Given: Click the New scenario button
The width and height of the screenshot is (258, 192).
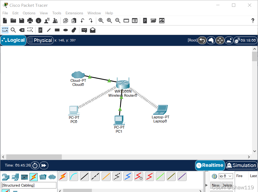Looking at the screenshot, I should click(216, 186).
